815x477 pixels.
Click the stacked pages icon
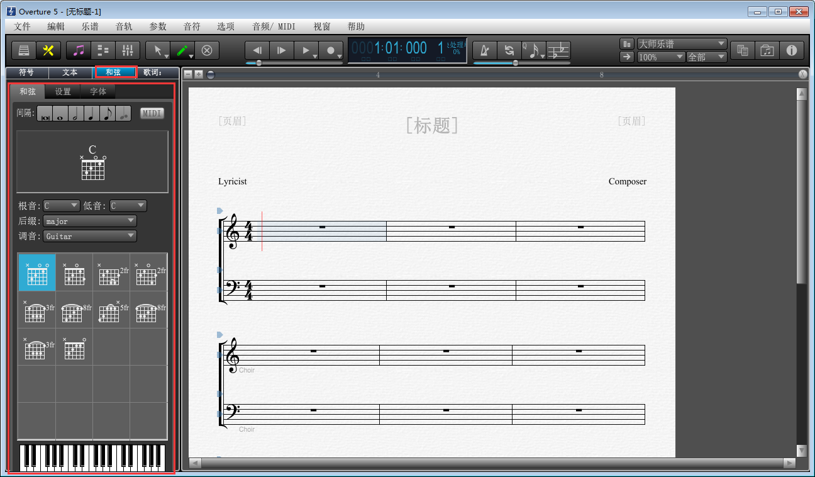743,50
